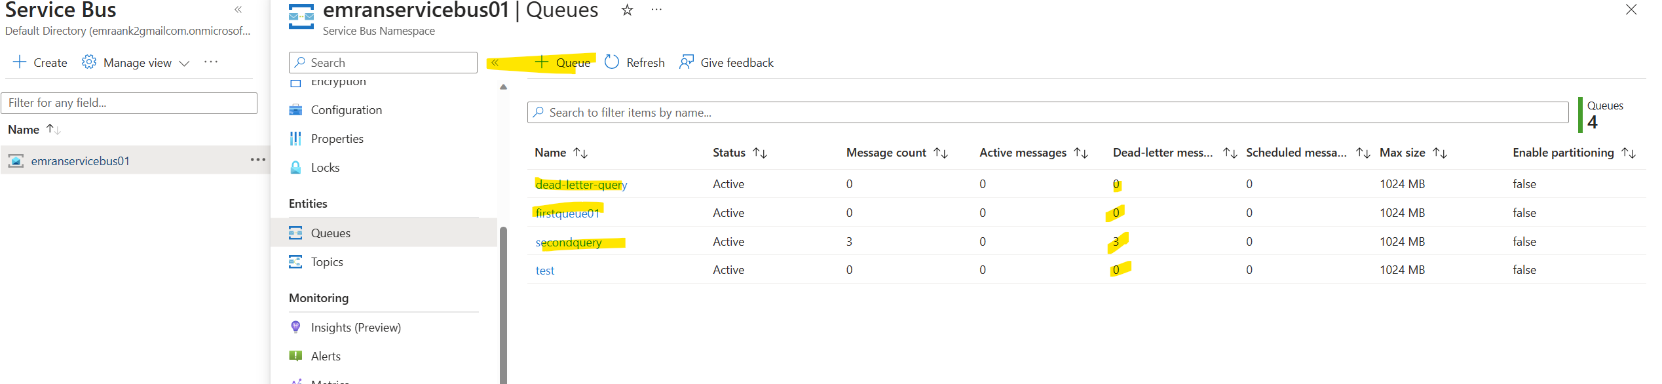Open the test queue
The width and height of the screenshot is (1662, 384).
point(545,271)
